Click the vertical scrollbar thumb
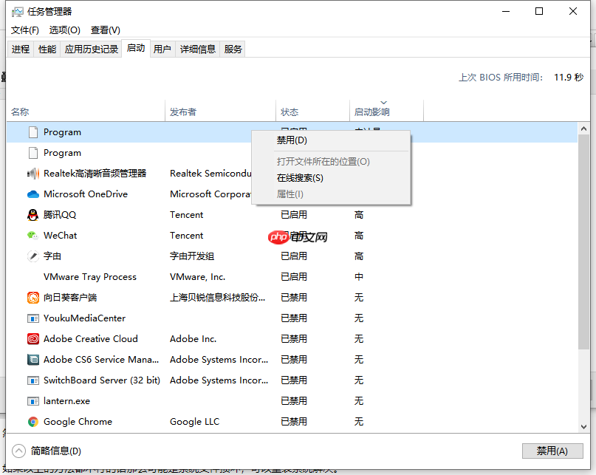 coord(584,242)
